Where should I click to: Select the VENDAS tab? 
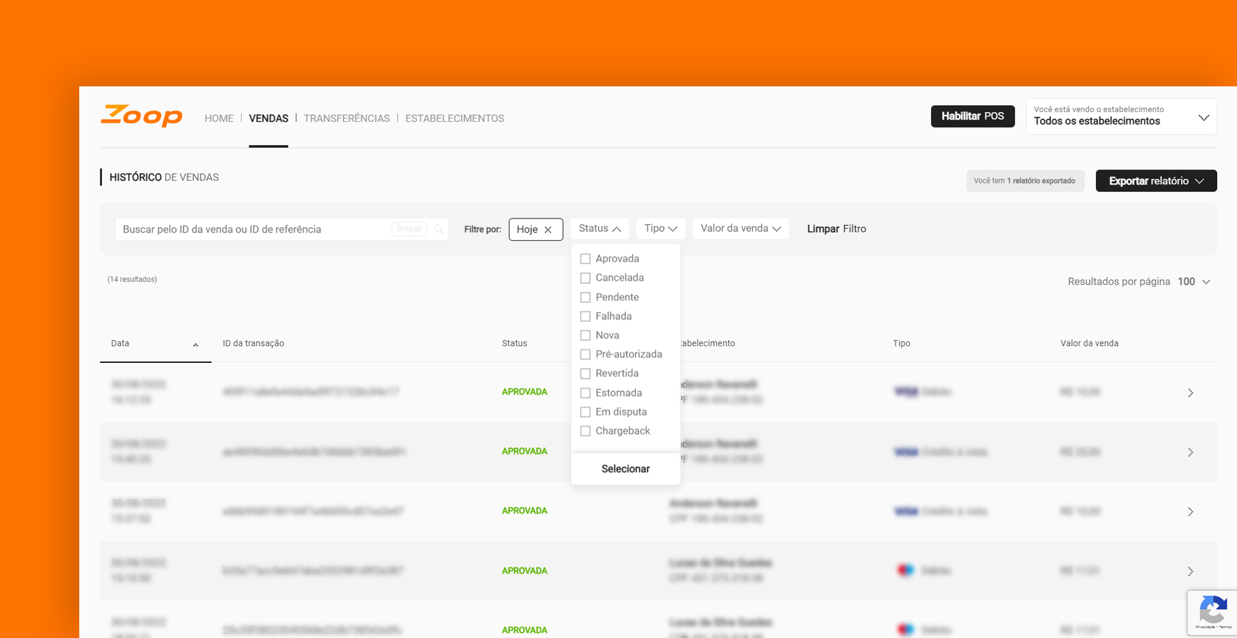coord(269,118)
